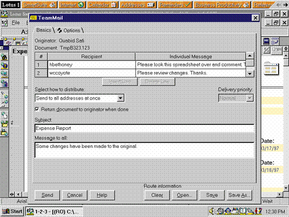The height and width of the screenshot is (217, 289).
Task: Click the Help button
Action: [102, 195]
